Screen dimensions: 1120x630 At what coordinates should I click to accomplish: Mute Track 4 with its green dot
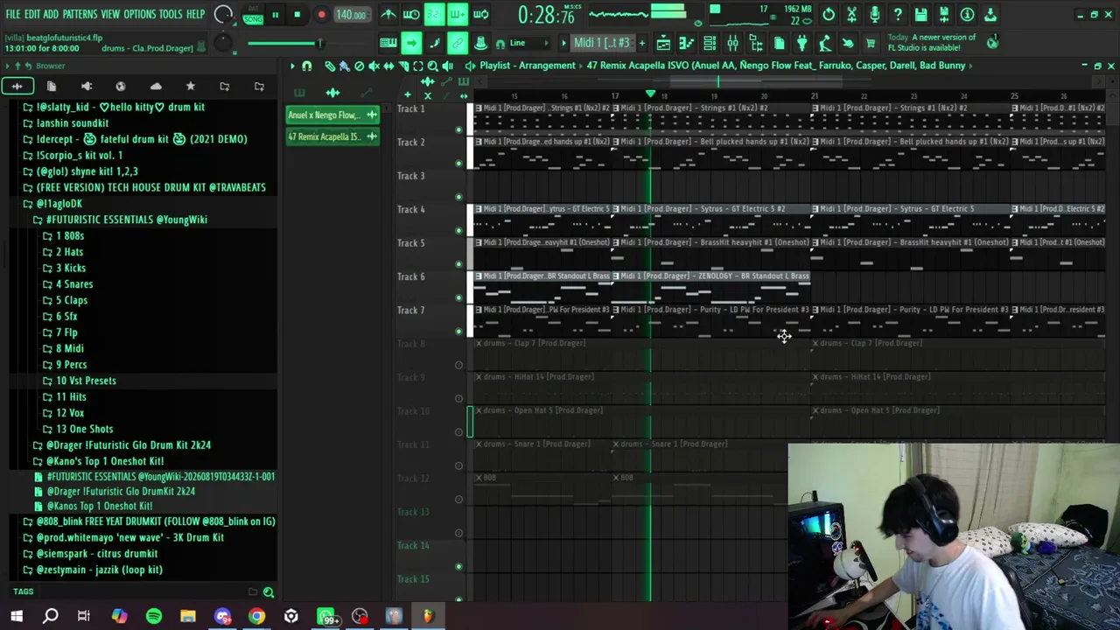click(458, 230)
